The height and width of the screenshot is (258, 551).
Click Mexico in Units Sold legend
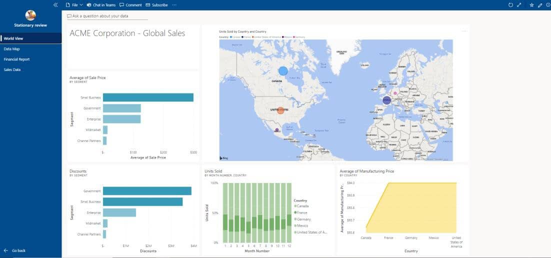[301, 225]
